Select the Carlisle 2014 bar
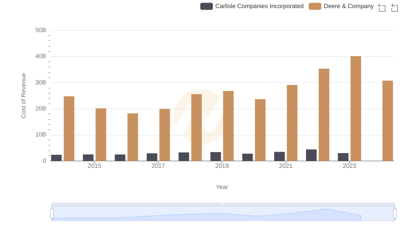This screenshot has width=404, height=233. point(57,158)
